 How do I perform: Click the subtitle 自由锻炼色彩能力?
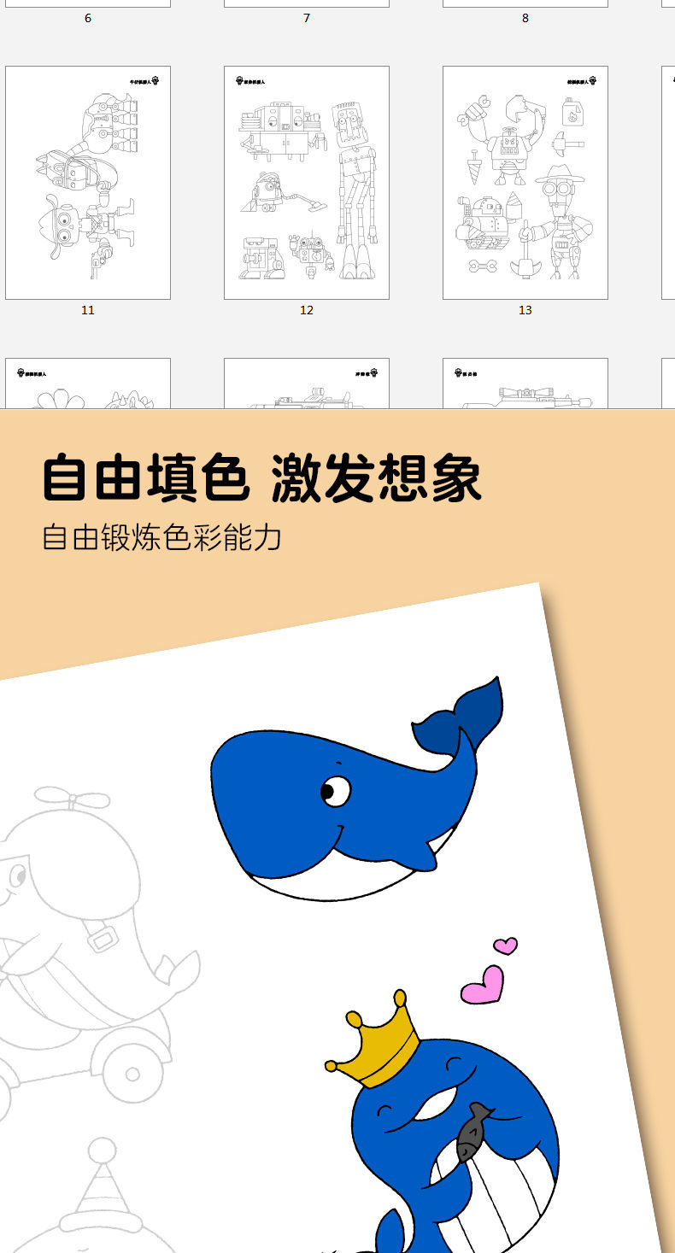(162, 538)
